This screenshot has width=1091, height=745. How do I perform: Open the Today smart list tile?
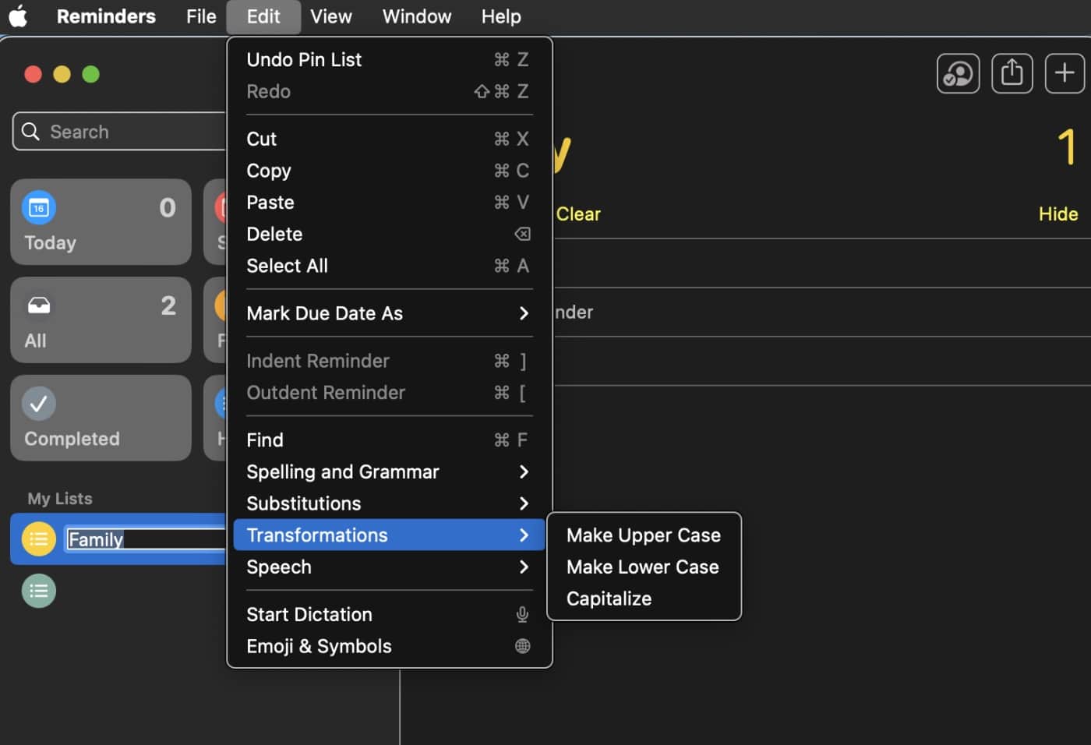pos(101,222)
